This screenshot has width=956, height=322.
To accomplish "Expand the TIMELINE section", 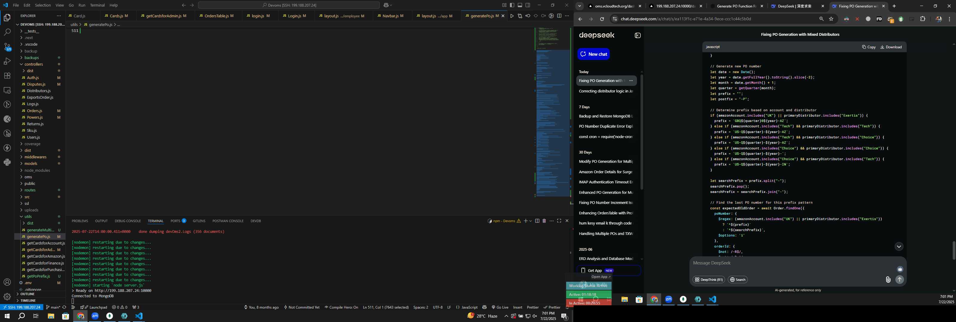I will [40, 301].
